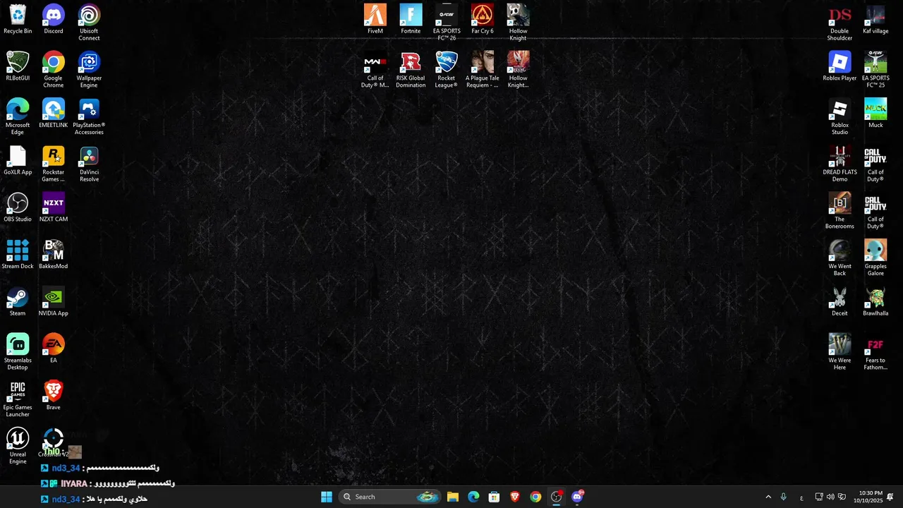The width and height of the screenshot is (903, 508).
Task: Launch Wallpaper Engine from the desktop
Action: point(89,70)
